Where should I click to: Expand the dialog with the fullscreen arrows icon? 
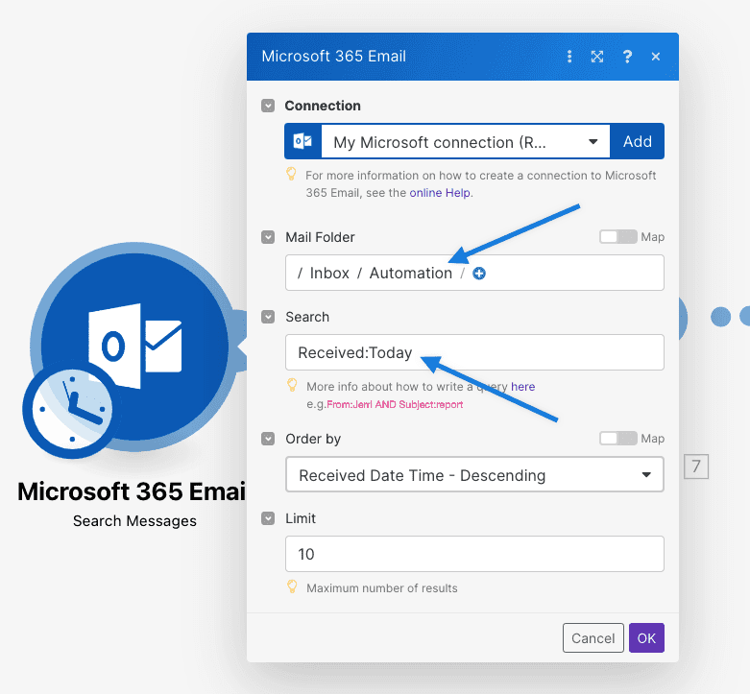597,57
